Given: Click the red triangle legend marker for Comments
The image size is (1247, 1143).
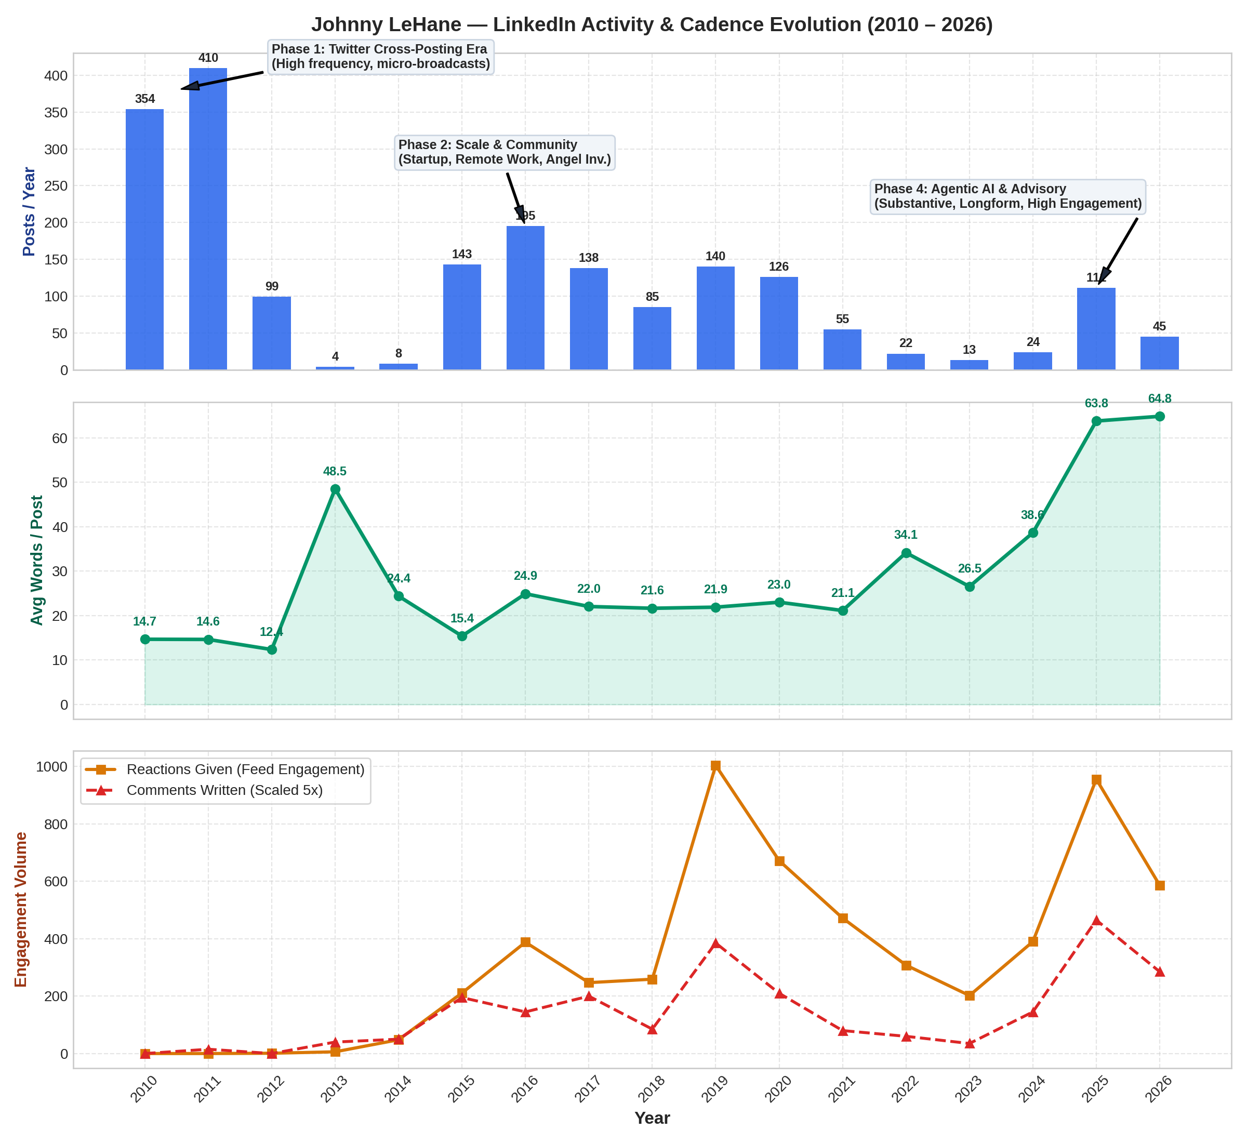Looking at the screenshot, I should coord(101,790).
